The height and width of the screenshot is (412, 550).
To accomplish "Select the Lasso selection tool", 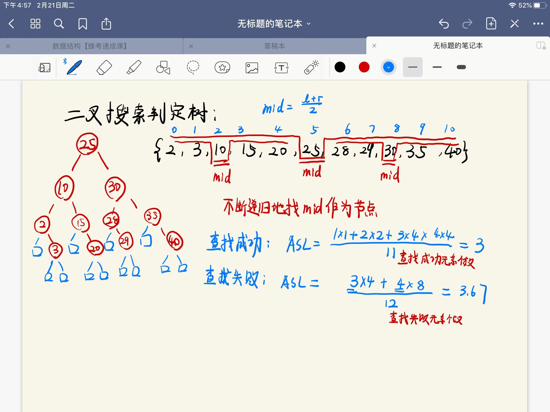I will point(193,67).
